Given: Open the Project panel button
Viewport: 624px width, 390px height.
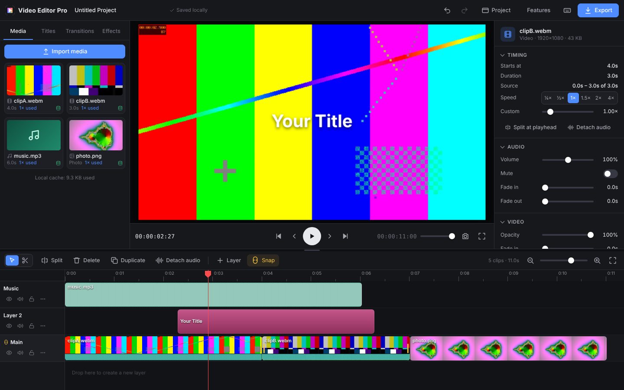Looking at the screenshot, I should coord(496,10).
